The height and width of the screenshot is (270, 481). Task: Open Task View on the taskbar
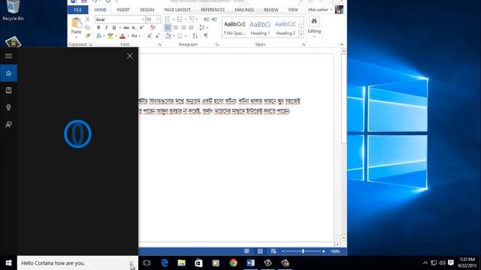click(x=147, y=263)
